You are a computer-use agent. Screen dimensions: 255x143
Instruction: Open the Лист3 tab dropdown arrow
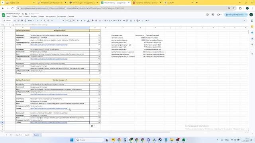coord(40,135)
